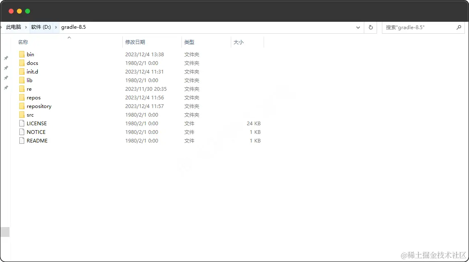
Task: Click the green maximize window dot
Action: click(28, 11)
